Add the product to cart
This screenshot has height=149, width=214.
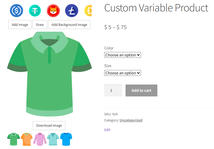[141, 90]
